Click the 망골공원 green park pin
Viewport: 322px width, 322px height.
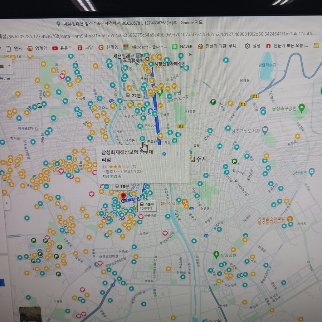click(x=216, y=254)
